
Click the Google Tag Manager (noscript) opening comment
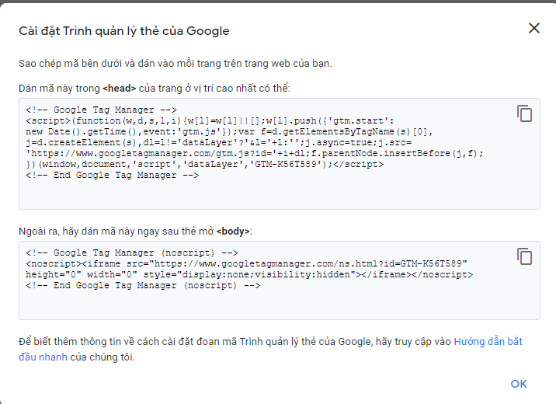[132, 253]
